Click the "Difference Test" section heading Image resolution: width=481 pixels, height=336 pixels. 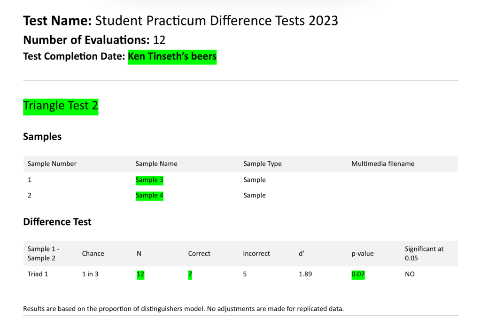pyautogui.click(x=57, y=222)
